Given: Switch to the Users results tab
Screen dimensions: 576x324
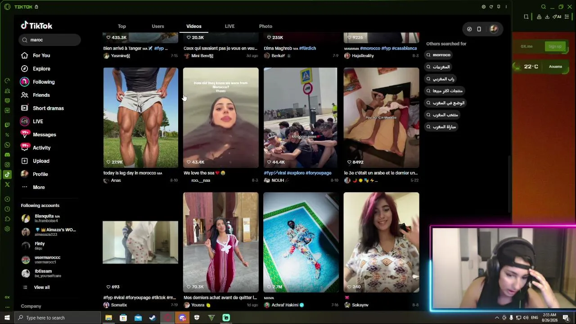Looking at the screenshot, I should 158,26.
